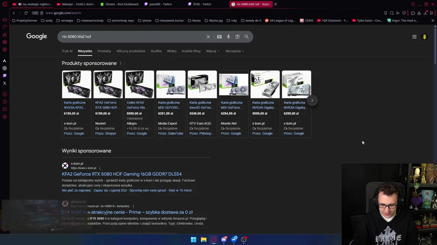Screen dimensions: 437x245
Task: Show more bookmarks with double chevron
Action: 433,20
